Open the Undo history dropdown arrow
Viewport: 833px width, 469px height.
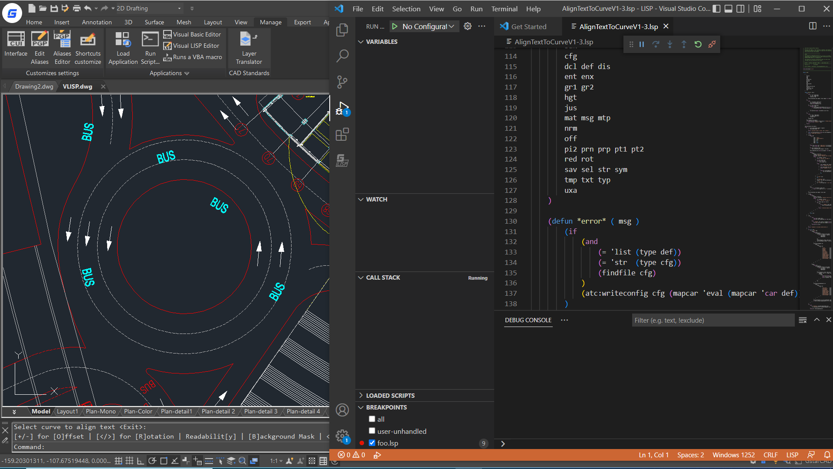96,8
